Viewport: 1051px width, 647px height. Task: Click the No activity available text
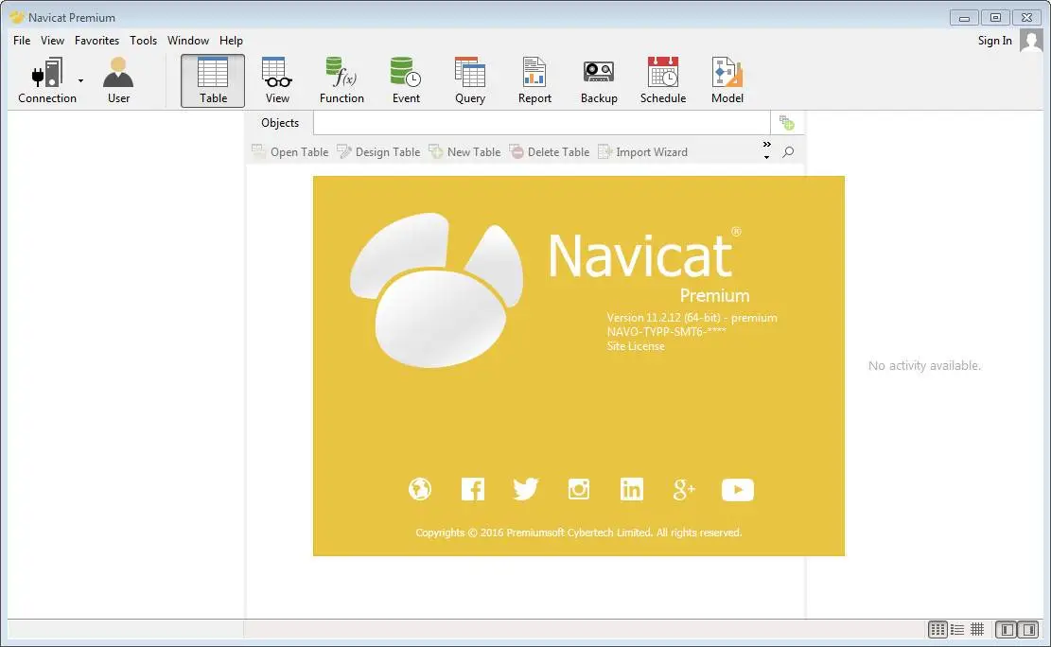pos(924,365)
